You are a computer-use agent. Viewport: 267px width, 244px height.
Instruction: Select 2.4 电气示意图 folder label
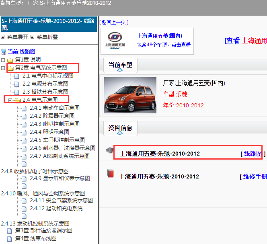tap(40, 100)
